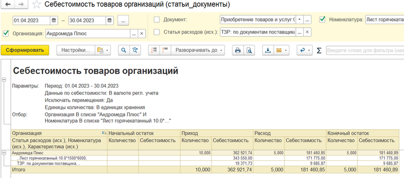The image size is (404, 178).
Task: Click the return arrow toolbar icon
Action: [303, 51]
